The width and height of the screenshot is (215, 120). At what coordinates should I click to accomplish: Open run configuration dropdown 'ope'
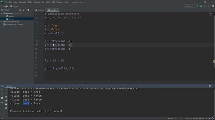click(190, 6)
